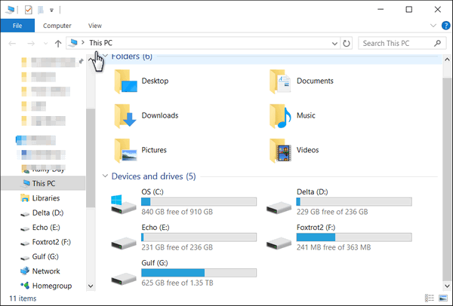Select the Gulf (G:) drive icon in main pane
Image resolution: width=453 pixels, height=306 pixels.
point(124,279)
